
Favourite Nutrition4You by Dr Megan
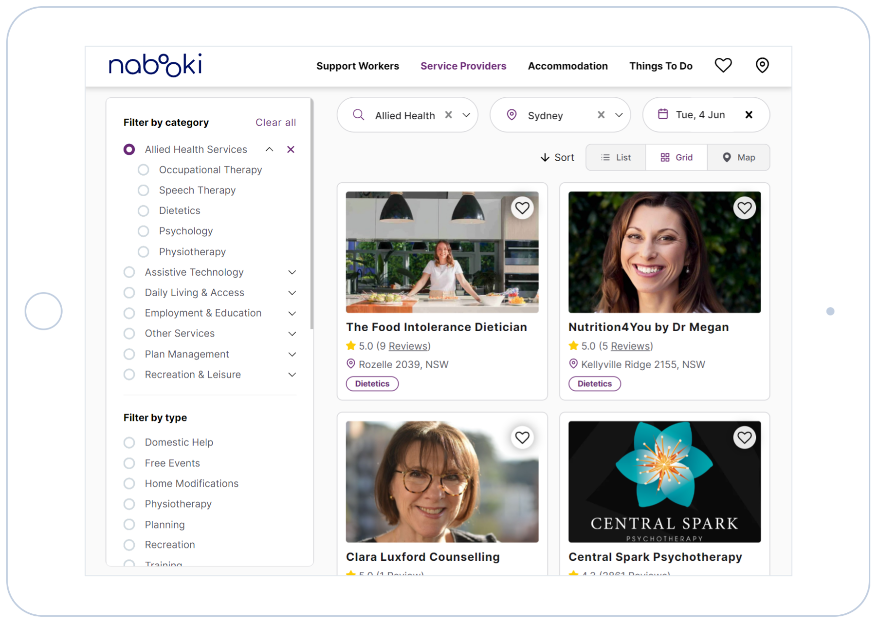[744, 208]
